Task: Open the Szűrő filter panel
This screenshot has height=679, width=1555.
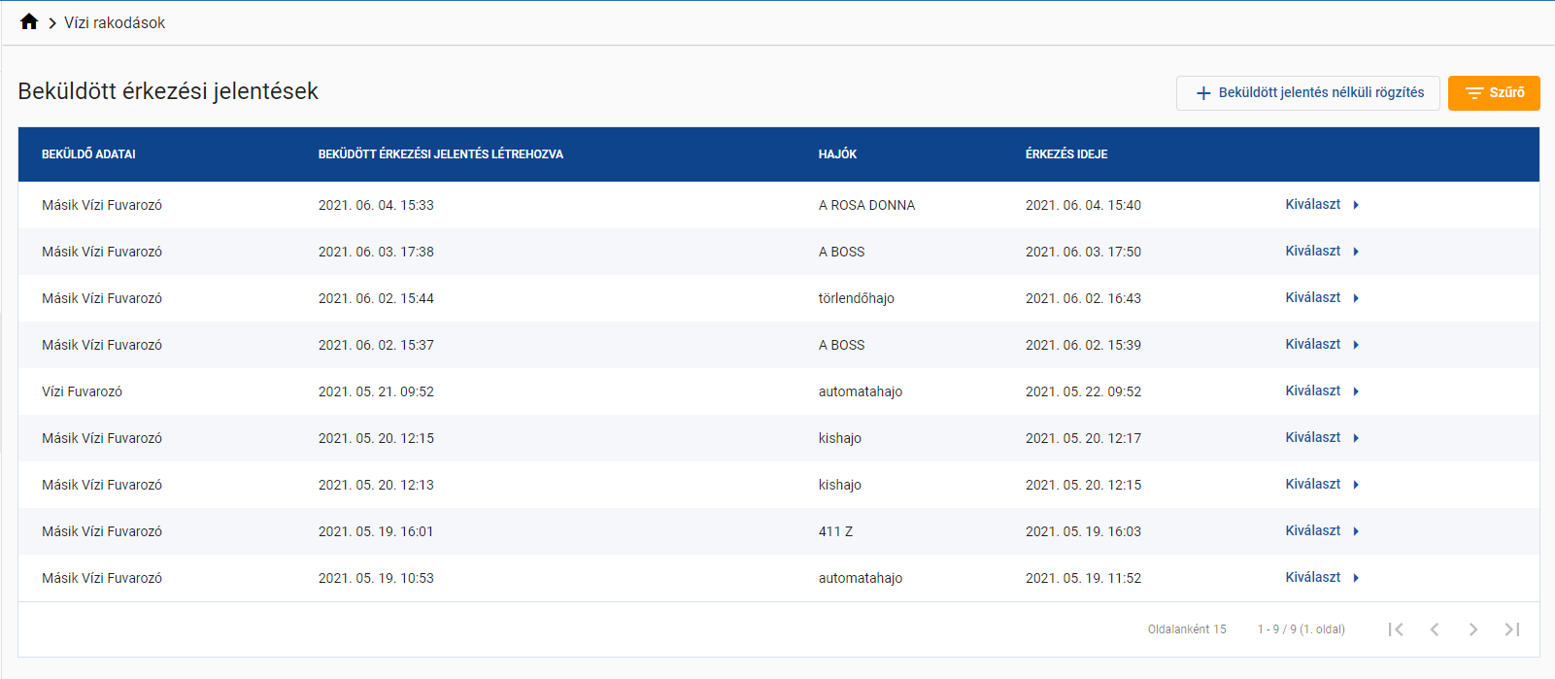Action: click(1494, 93)
